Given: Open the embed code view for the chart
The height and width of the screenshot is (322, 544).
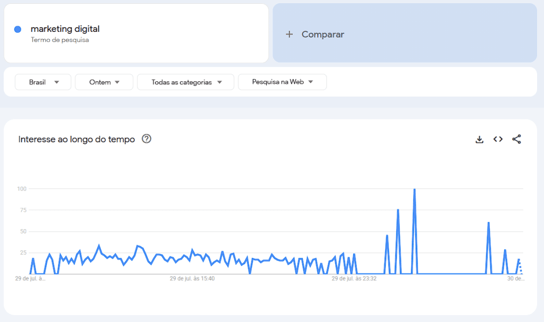Looking at the screenshot, I should tap(498, 139).
